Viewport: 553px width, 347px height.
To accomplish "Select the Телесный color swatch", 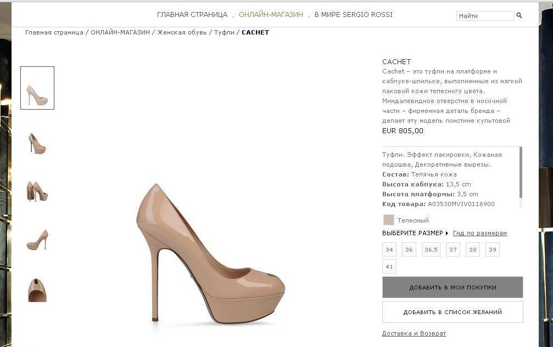I will [389, 220].
